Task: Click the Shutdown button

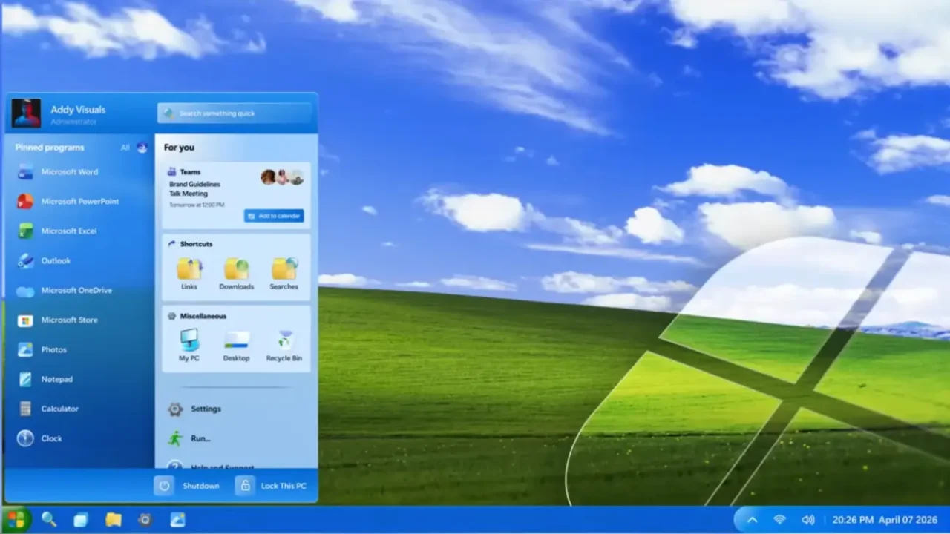Action: click(187, 486)
